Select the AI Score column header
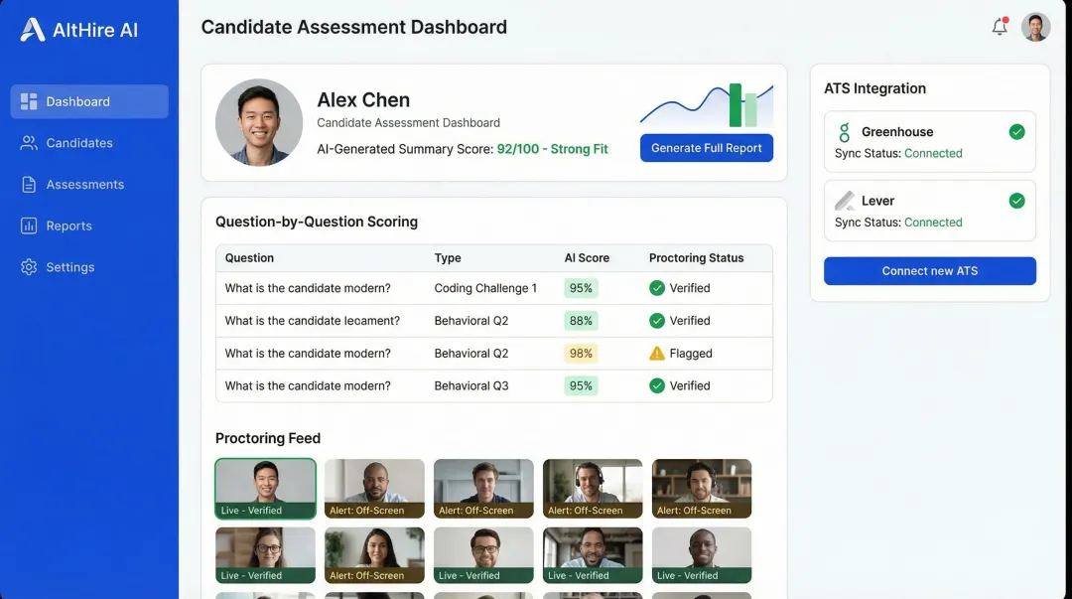Viewport: 1072px width, 599px height. point(588,257)
